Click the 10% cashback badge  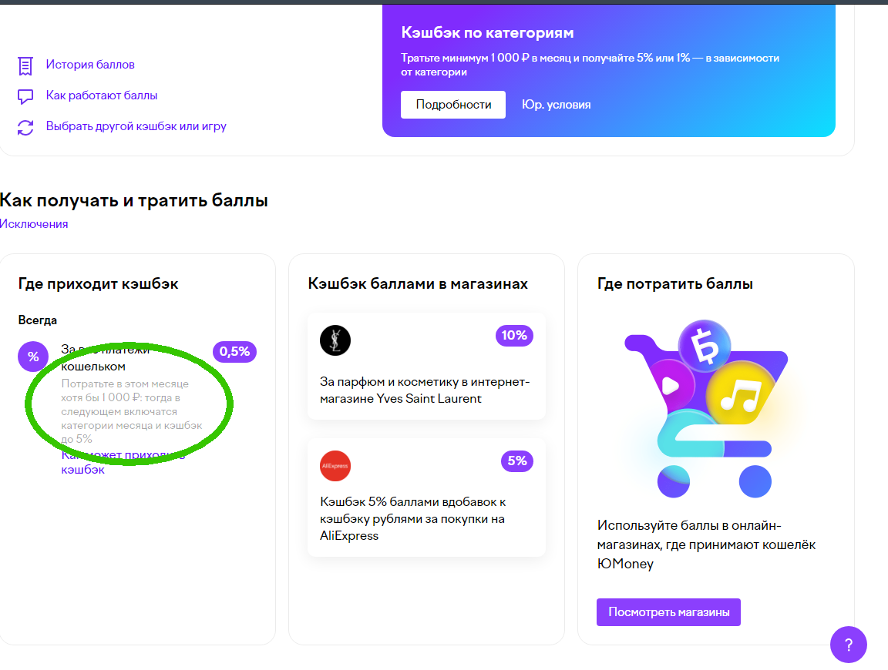click(514, 336)
